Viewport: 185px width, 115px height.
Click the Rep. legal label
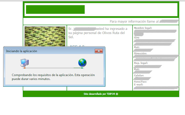tap(141, 63)
